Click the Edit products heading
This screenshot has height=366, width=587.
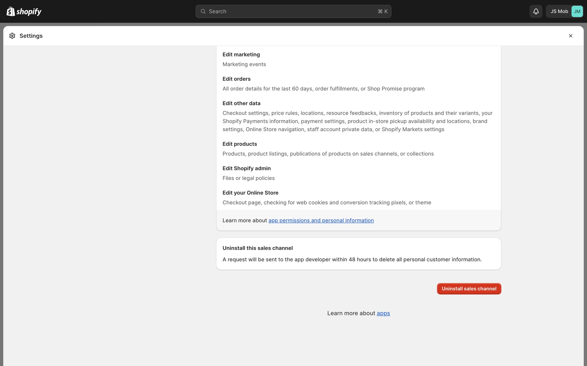[239, 144]
